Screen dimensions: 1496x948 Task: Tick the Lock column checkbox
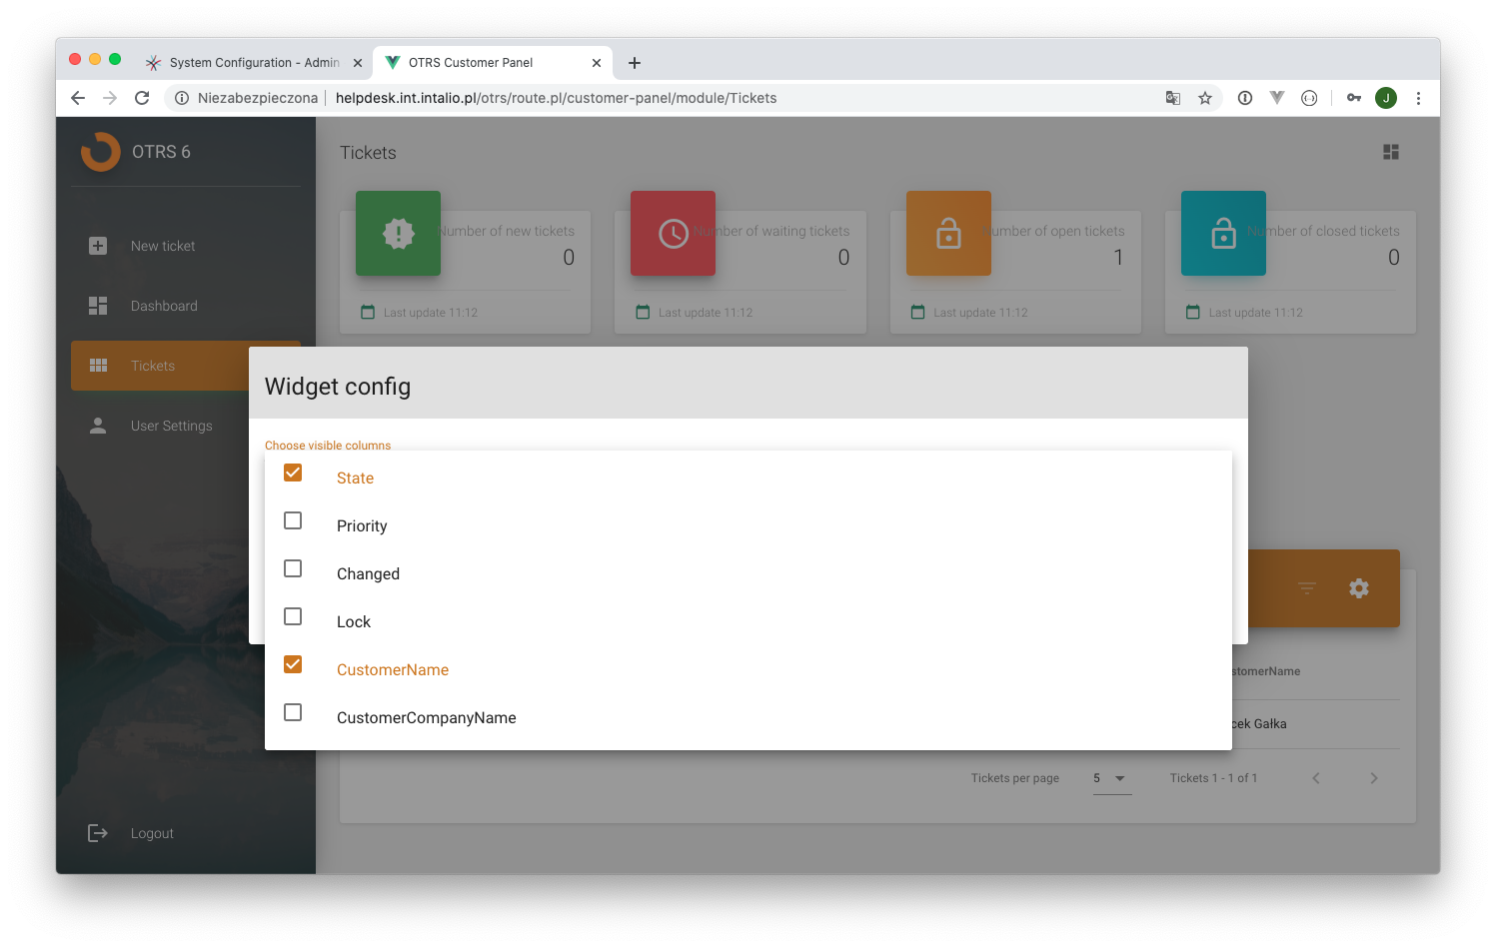(293, 616)
